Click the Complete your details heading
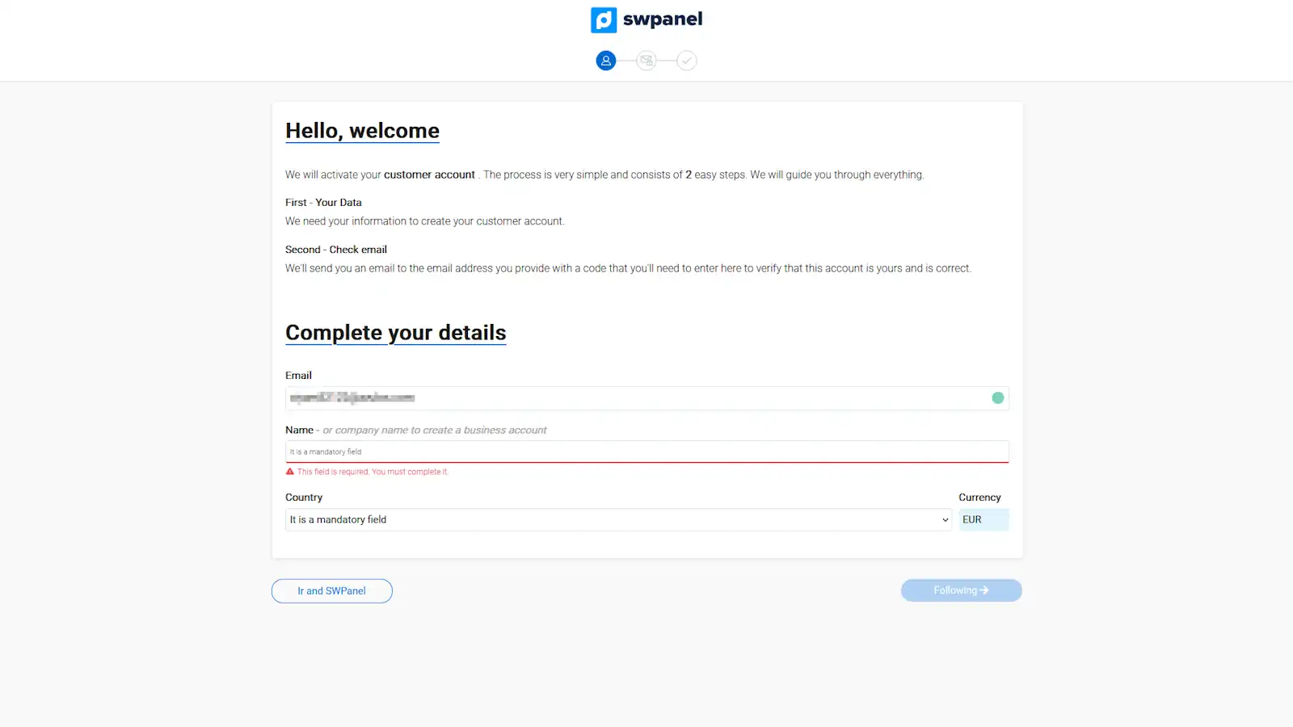The image size is (1293, 727). 396,333
